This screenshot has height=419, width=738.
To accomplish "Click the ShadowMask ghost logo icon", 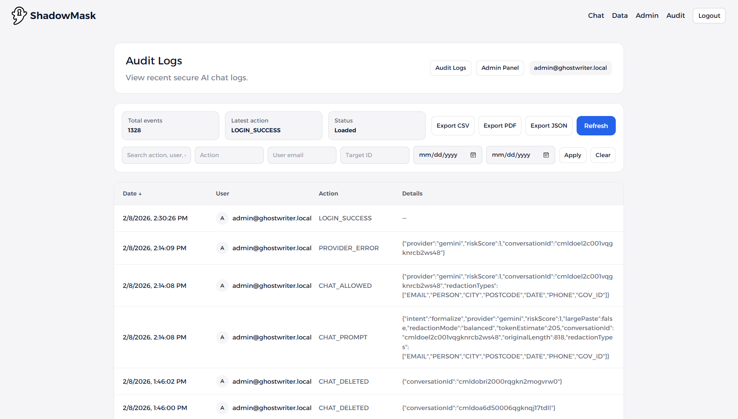I will click(x=19, y=16).
